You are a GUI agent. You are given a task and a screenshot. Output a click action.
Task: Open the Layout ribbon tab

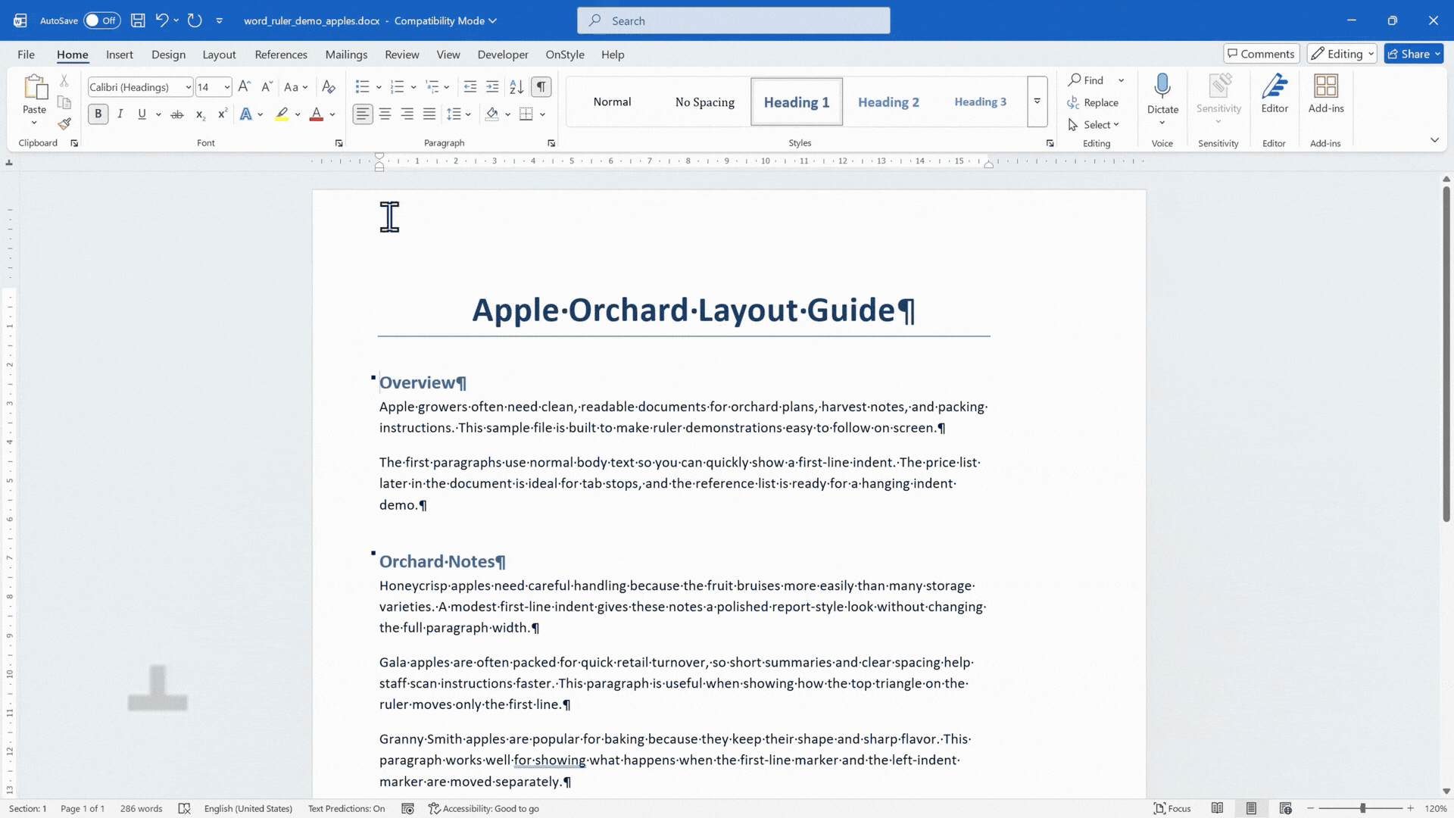pos(219,55)
